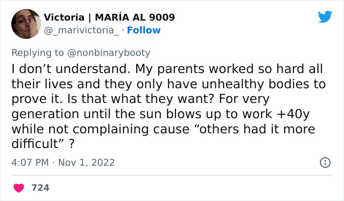Open the tweet info circle icon

325,162
